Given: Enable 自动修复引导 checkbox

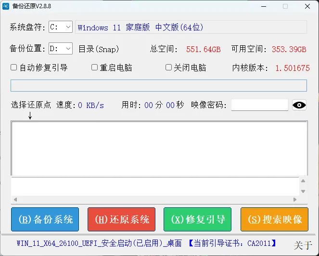Looking at the screenshot, I should click(13, 67).
